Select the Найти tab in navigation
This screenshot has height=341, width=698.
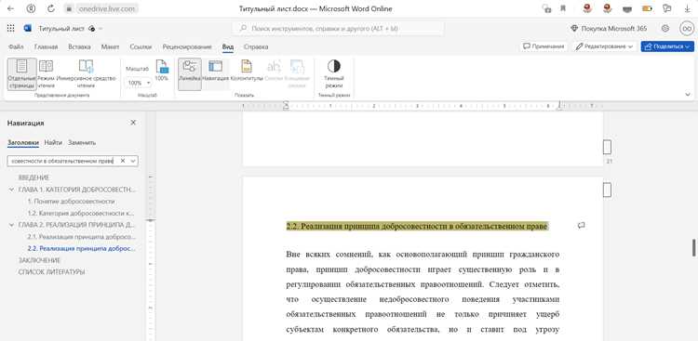(53, 143)
